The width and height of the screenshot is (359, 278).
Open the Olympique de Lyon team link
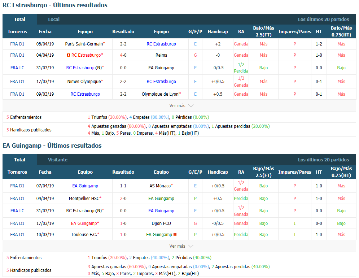[x=160, y=94]
